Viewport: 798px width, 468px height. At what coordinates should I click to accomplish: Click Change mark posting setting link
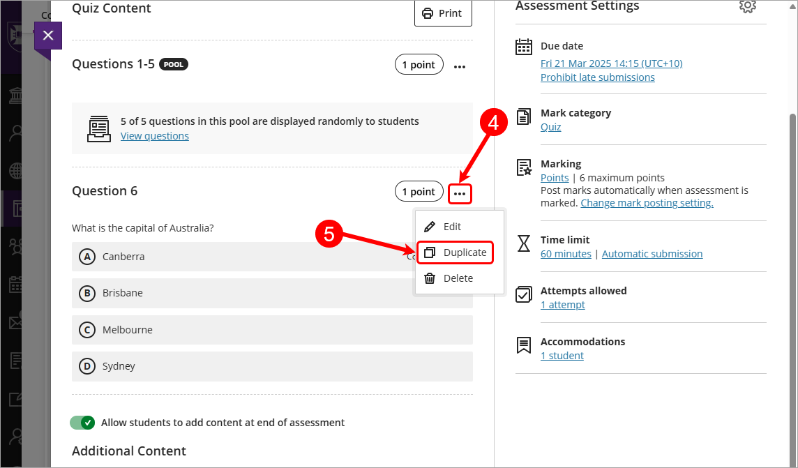647,203
